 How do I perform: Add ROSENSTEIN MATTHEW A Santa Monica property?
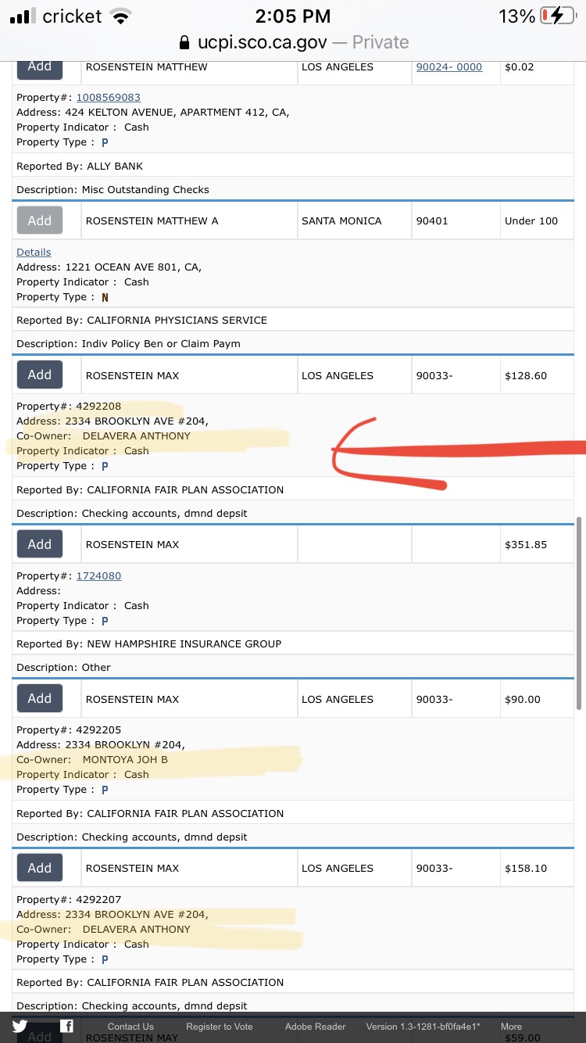[40, 220]
